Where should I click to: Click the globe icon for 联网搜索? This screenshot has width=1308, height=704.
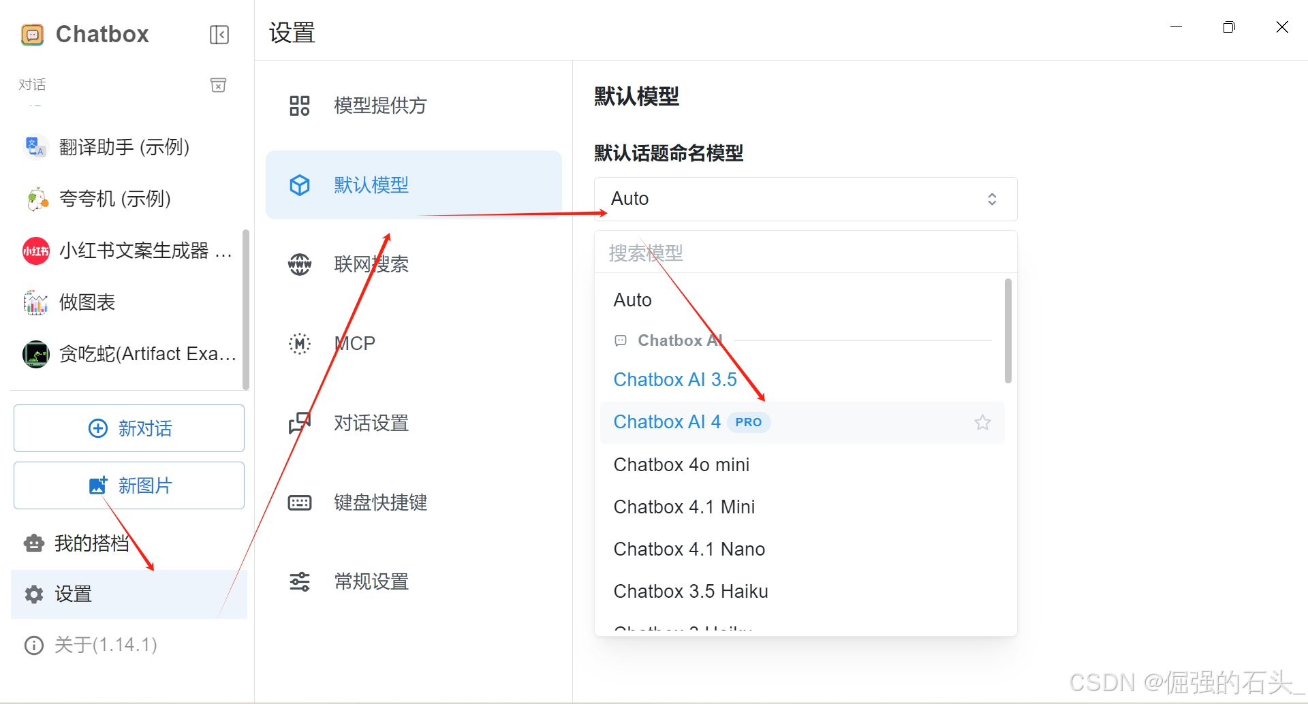point(300,264)
